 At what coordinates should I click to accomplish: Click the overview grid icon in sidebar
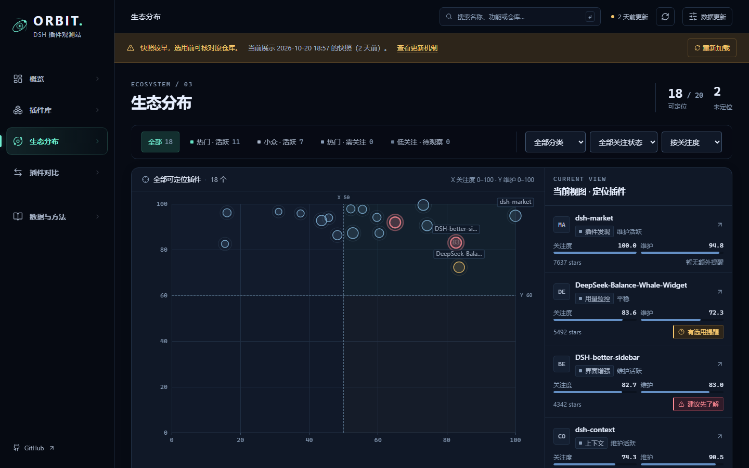(x=18, y=79)
